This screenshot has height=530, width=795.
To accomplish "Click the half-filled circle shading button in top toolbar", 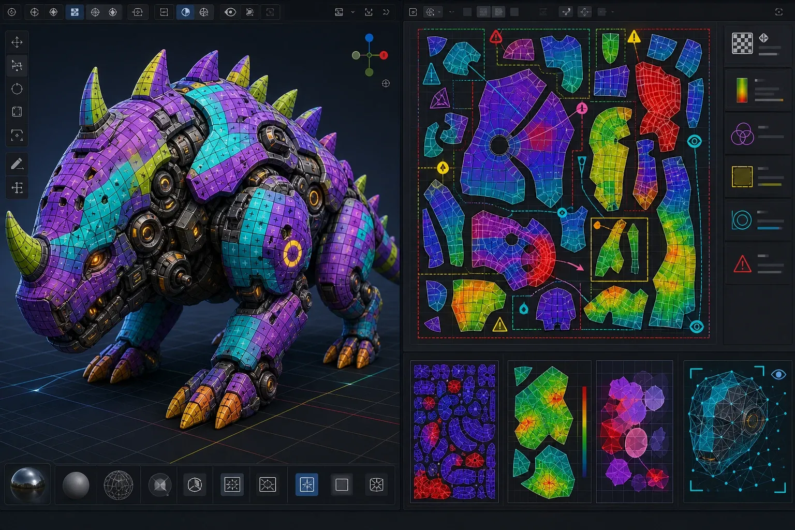I will pyautogui.click(x=185, y=12).
